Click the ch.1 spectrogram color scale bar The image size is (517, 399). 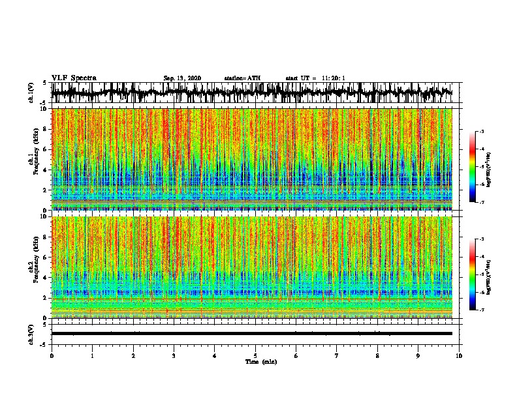[x=473, y=167]
